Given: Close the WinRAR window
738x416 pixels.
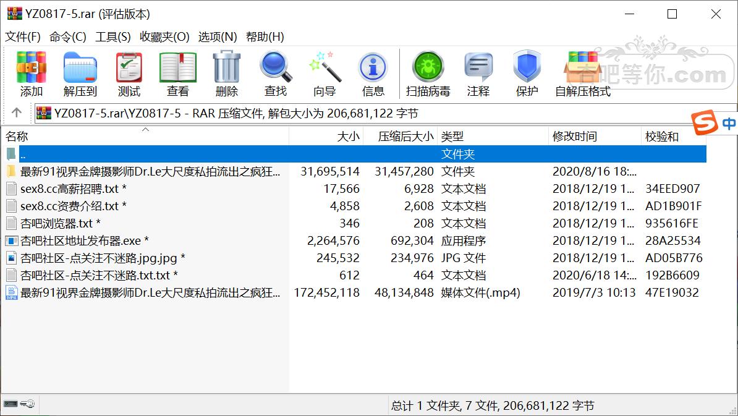Looking at the screenshot, I should [x=715, y=14].
